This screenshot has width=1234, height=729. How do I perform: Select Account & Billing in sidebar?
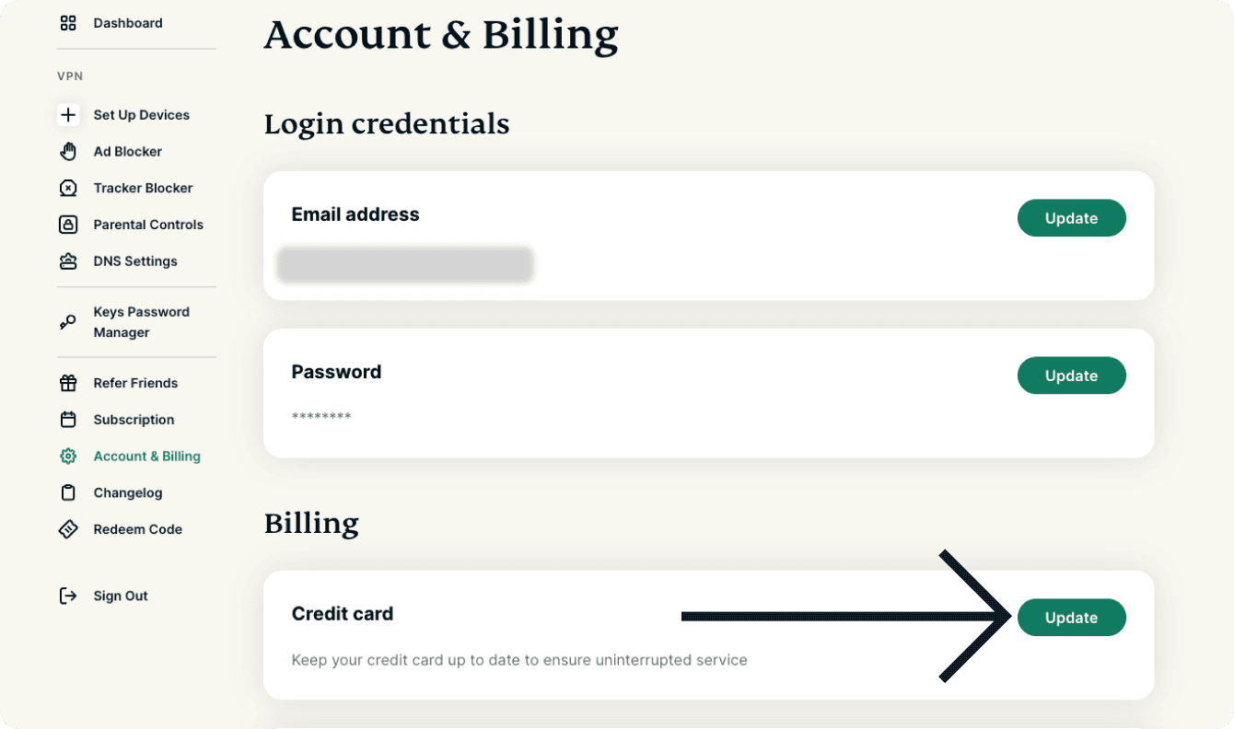(146, 456)
